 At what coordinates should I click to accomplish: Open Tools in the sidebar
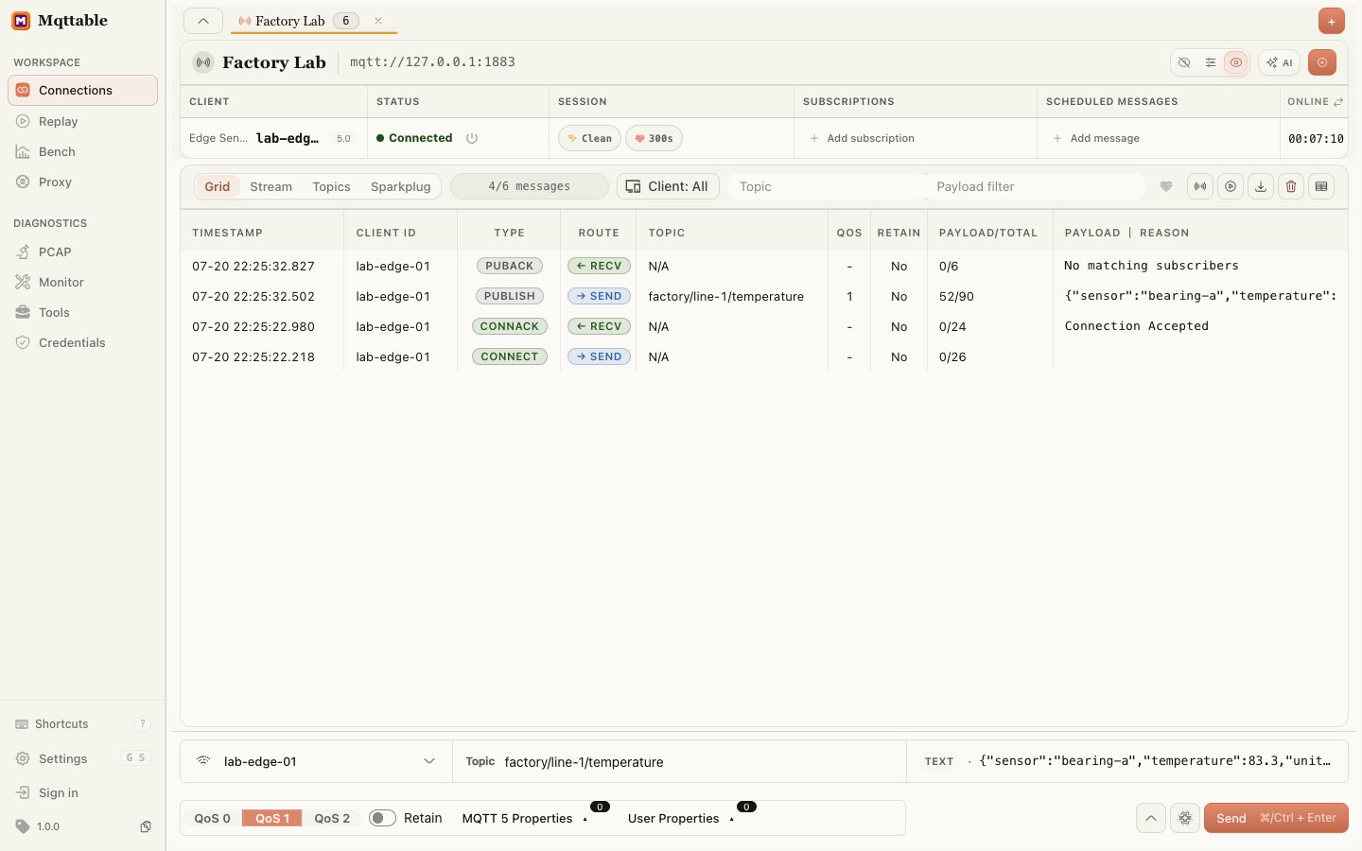point(82,312)
